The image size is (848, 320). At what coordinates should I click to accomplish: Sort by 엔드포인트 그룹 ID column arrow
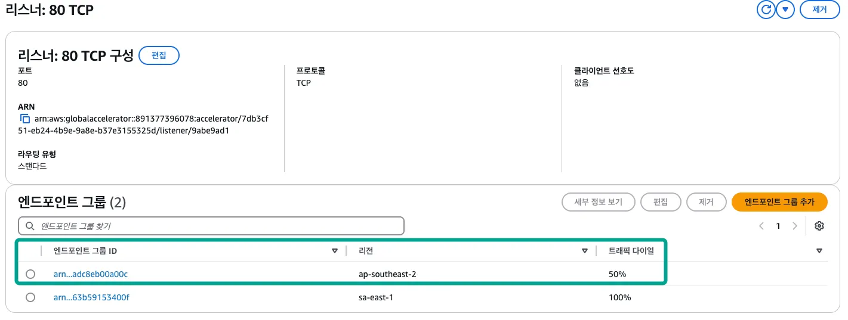pyautogui.click(x=335, y=251)
